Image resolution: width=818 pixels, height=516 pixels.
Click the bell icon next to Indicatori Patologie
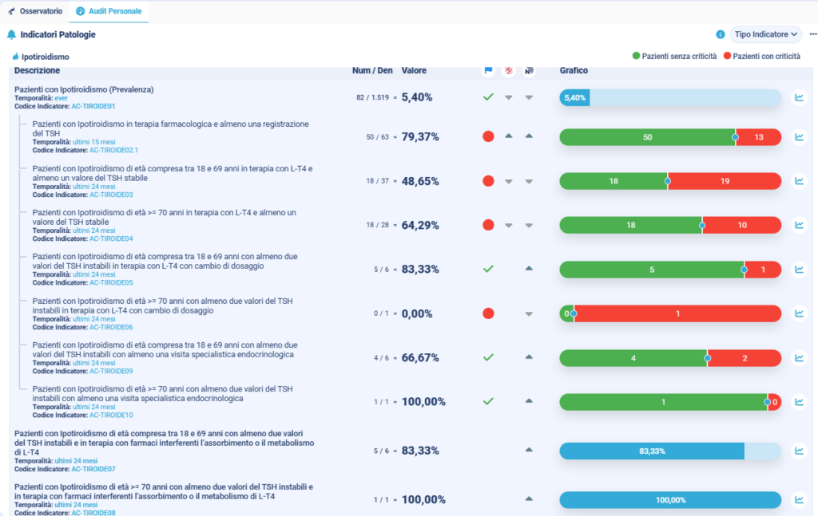click(x=11, y=34)
